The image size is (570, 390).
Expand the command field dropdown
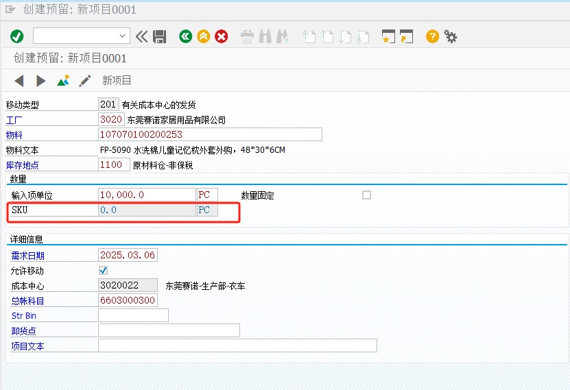[123, 36]
